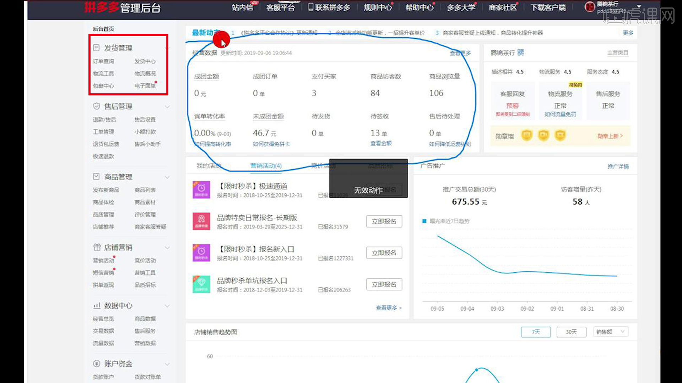Click 立即报名 for 品牌秒杀单坑报名入口
The width and height of the screenshot is (682, 383).
(x=384, y=284)
